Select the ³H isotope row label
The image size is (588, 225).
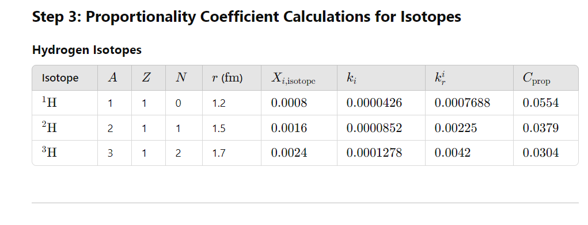(x=50, y=153)
